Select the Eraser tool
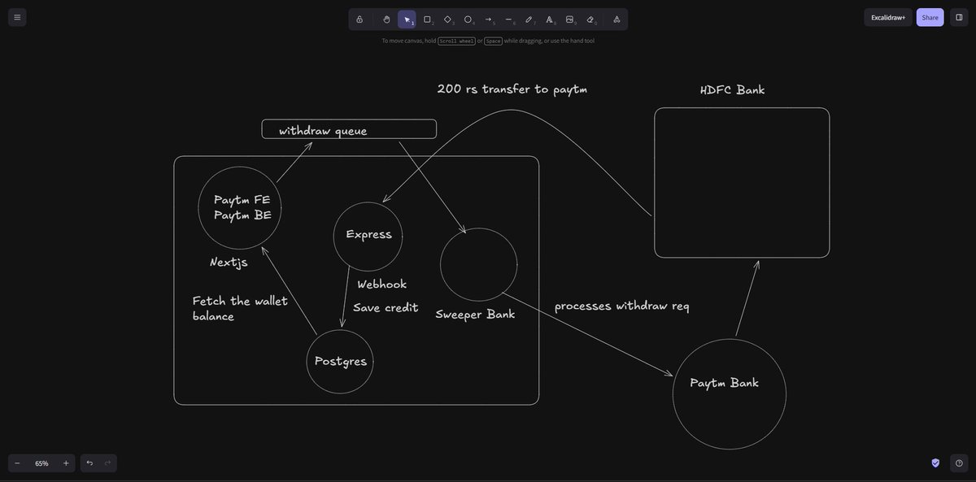 click(590, 19)
